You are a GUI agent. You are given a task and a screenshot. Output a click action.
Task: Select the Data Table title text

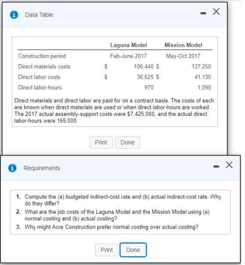click(39, 15)
